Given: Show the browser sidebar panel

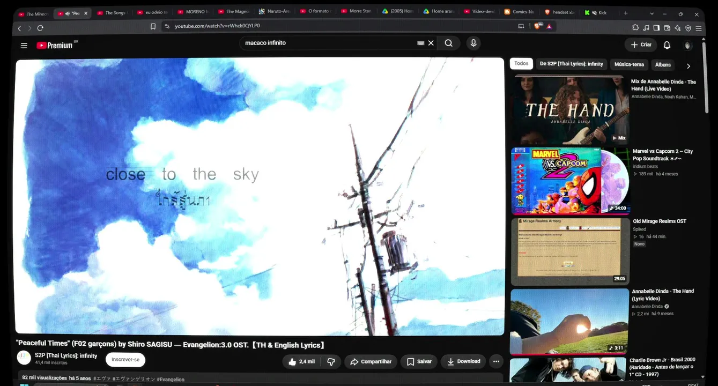Looking at the screenshot, I should pyautogui.click(x=656, y=28).
